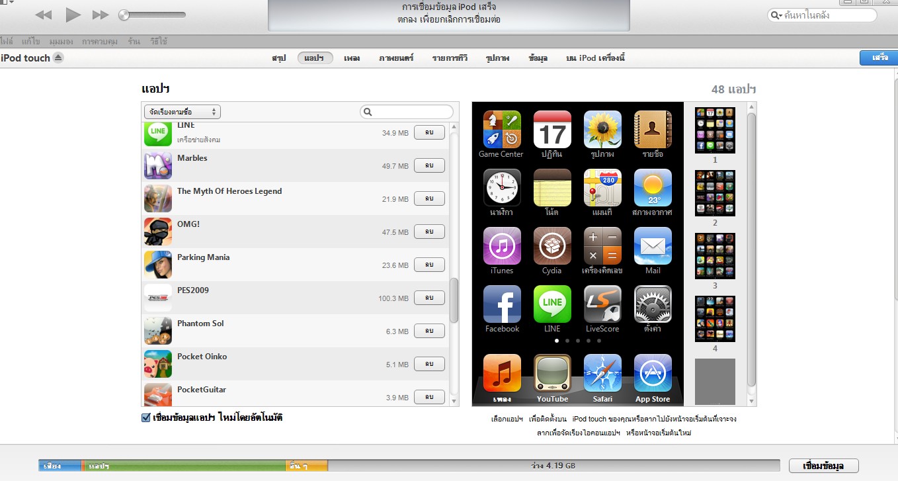Click the Safari compass icon in the dock

(602, 372)
